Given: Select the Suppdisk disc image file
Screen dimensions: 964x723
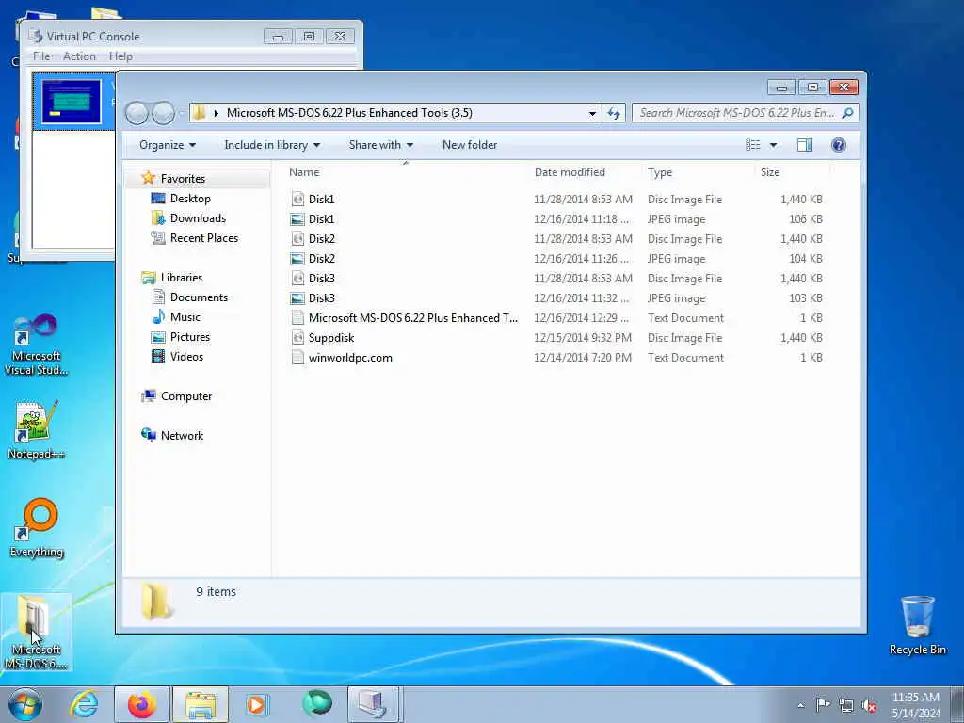Looking at the screenshot, I should [x=330, y=338].
